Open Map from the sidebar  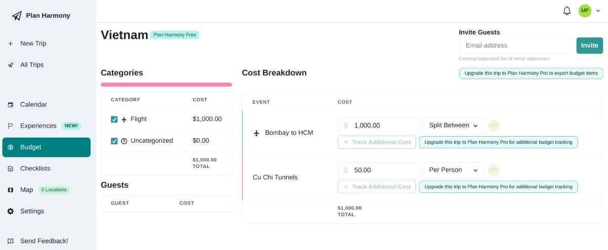click(x=26, y=190)
